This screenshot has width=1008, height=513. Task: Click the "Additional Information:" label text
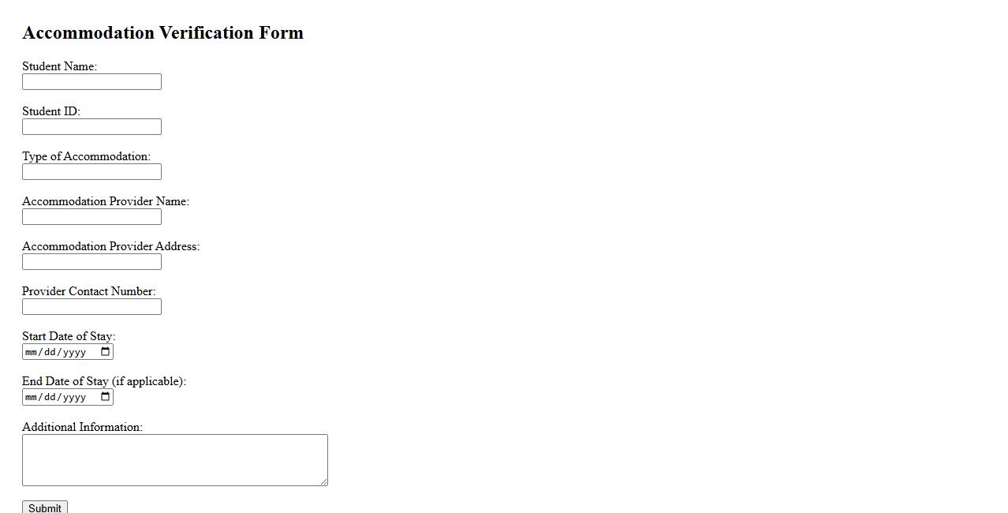[82, 427]
